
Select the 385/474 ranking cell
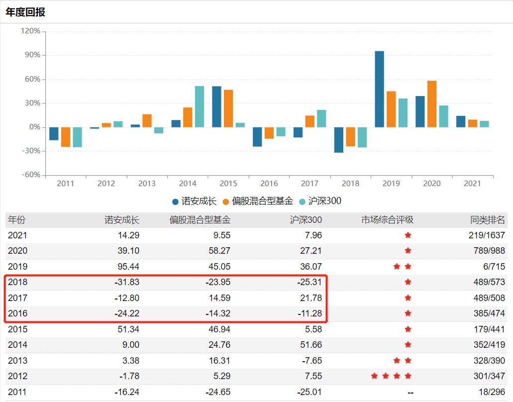click(x=490, y=313)
